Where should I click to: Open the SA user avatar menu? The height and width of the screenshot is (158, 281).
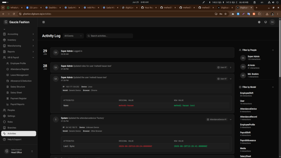tap(272, 22)
